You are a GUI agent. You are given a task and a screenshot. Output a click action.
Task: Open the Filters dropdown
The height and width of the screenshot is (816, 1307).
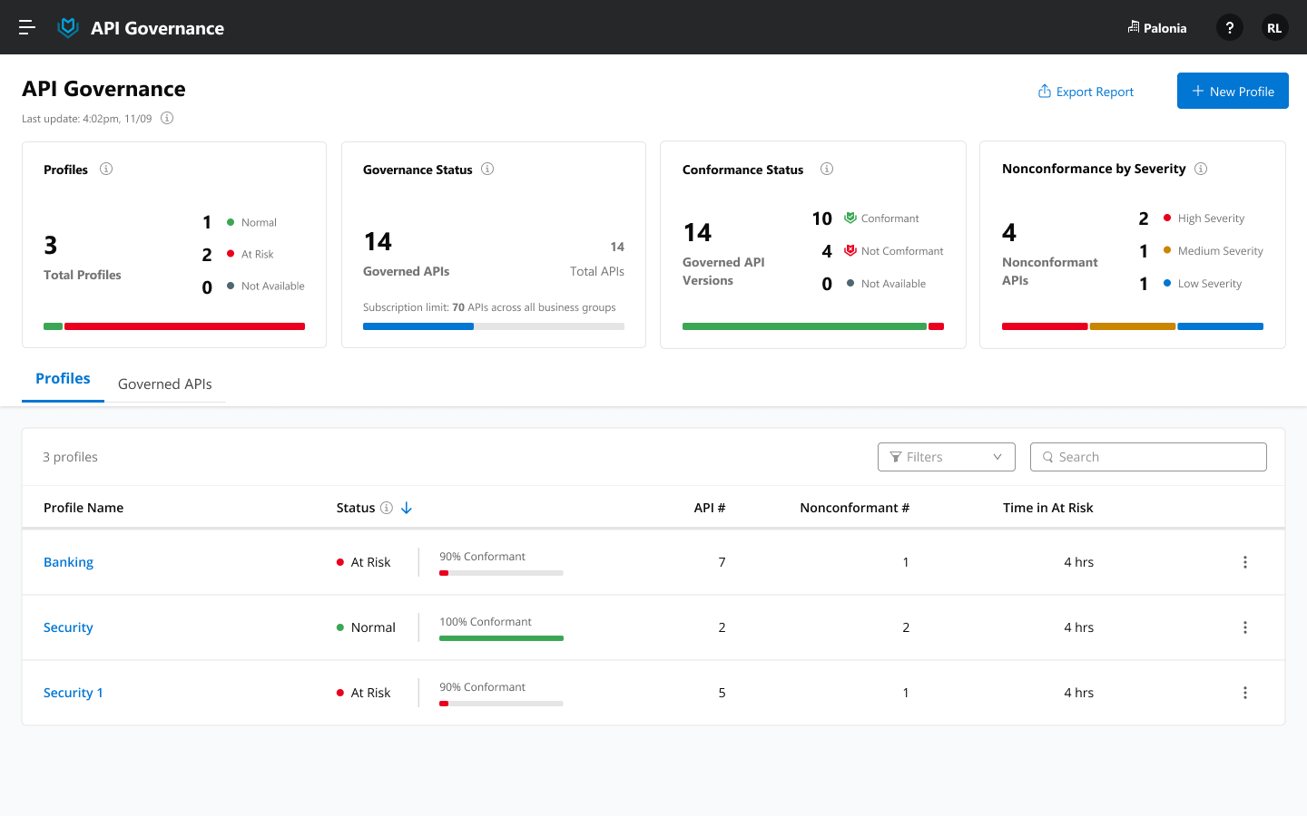[x=947, y=457]
